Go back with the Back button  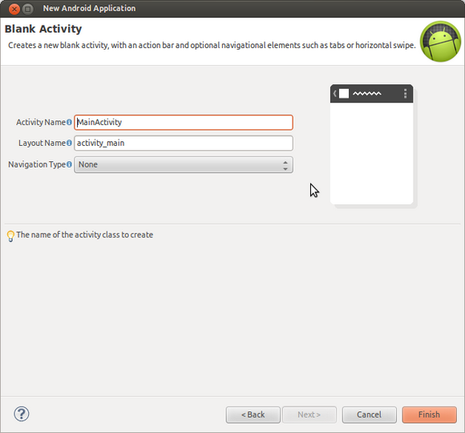[253, 415]
